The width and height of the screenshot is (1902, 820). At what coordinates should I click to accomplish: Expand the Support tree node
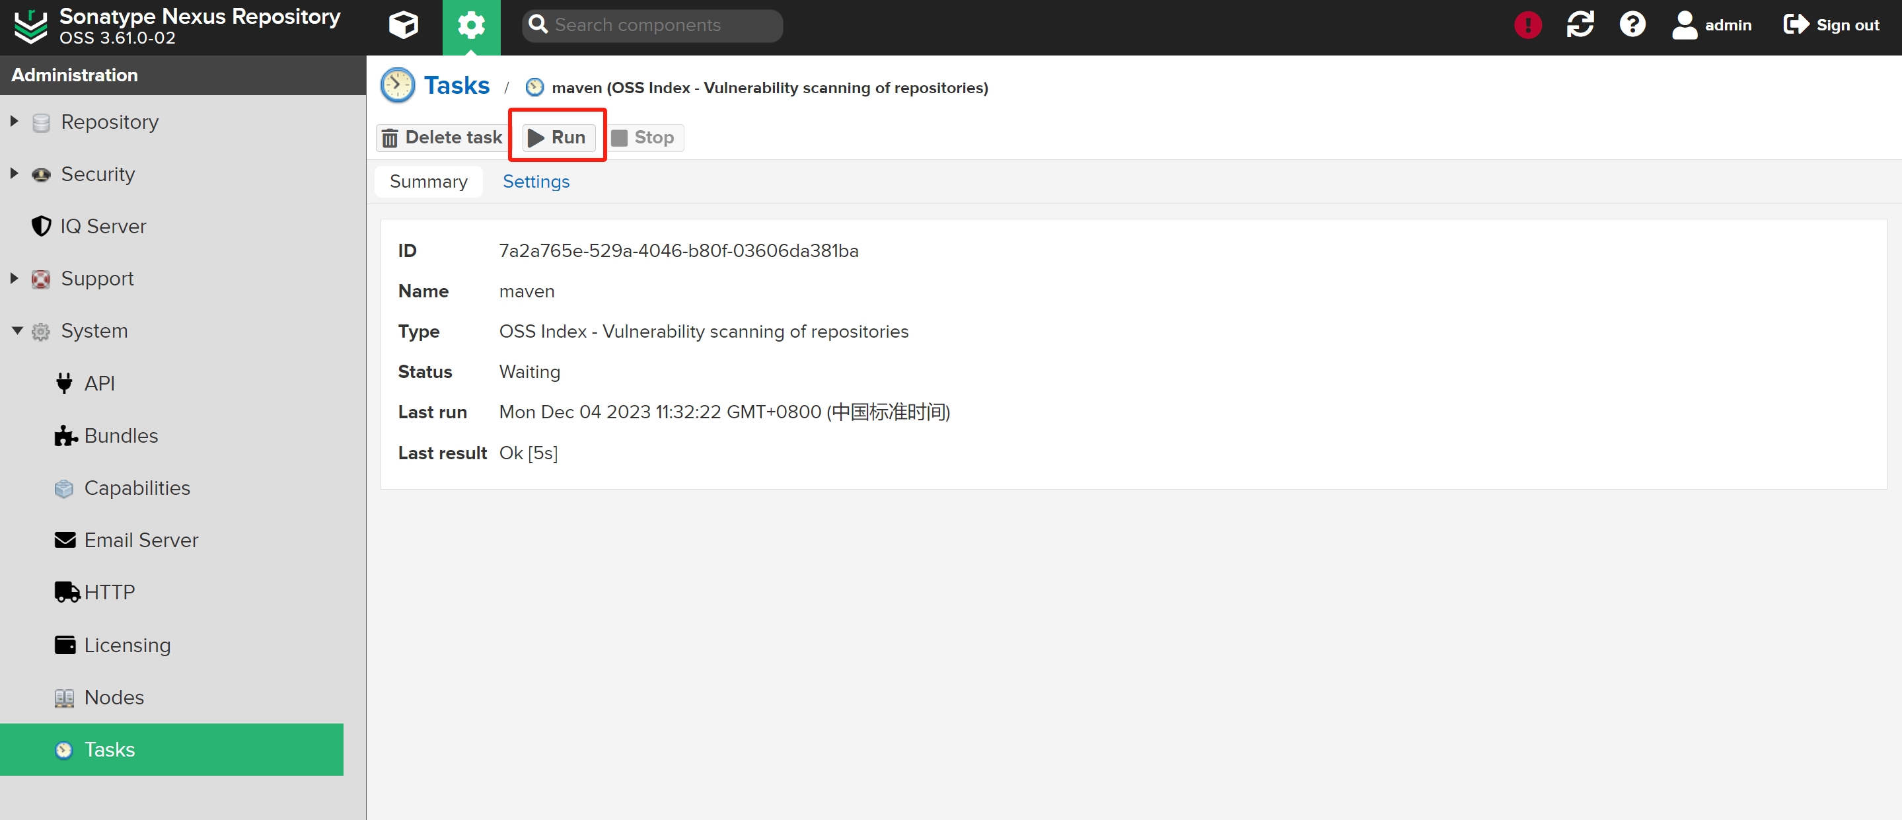[x=14, y=278]
